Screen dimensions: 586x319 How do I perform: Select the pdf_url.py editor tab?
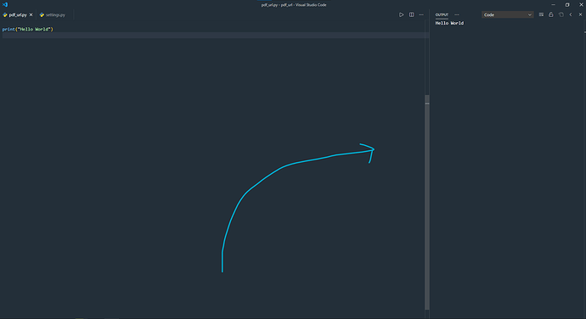[x=18, y=15]
